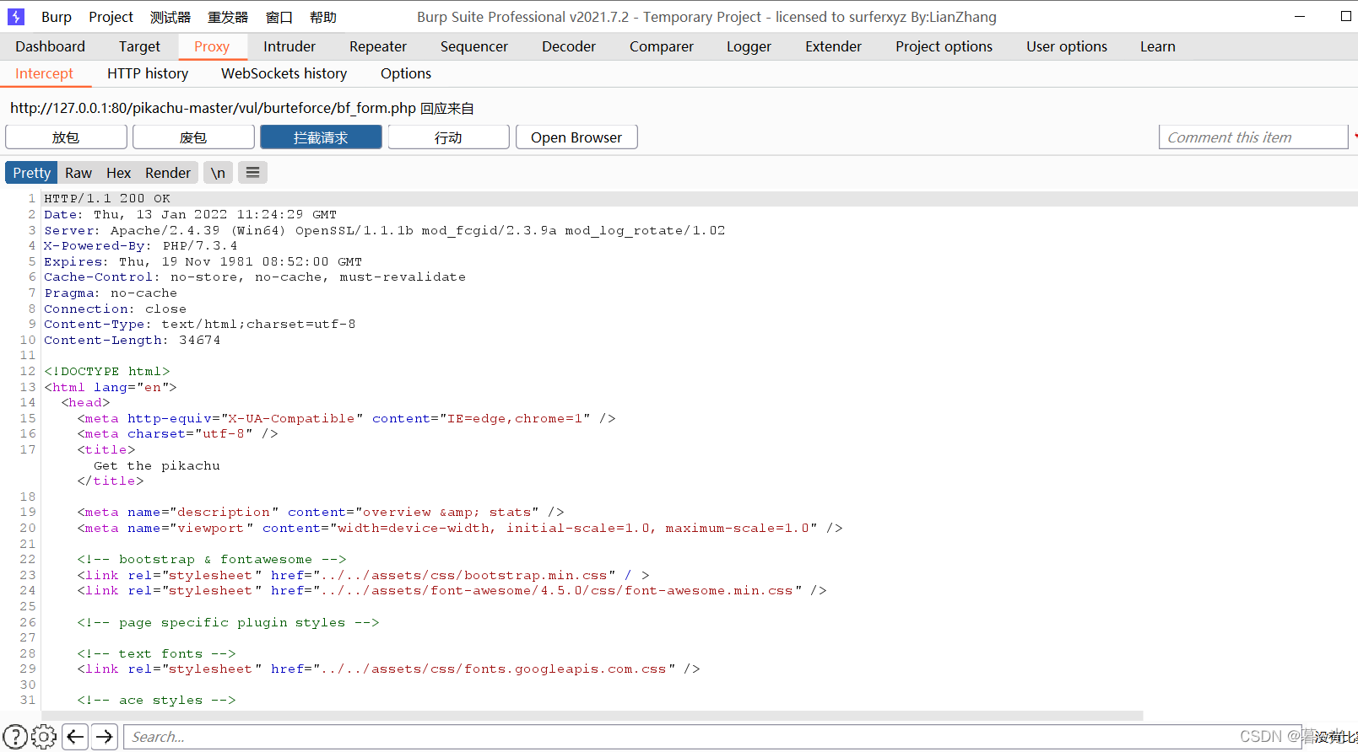Open the message editor hamburger menu
Viewport: 1358px width, 752px height.
click(x=252, y=173)
